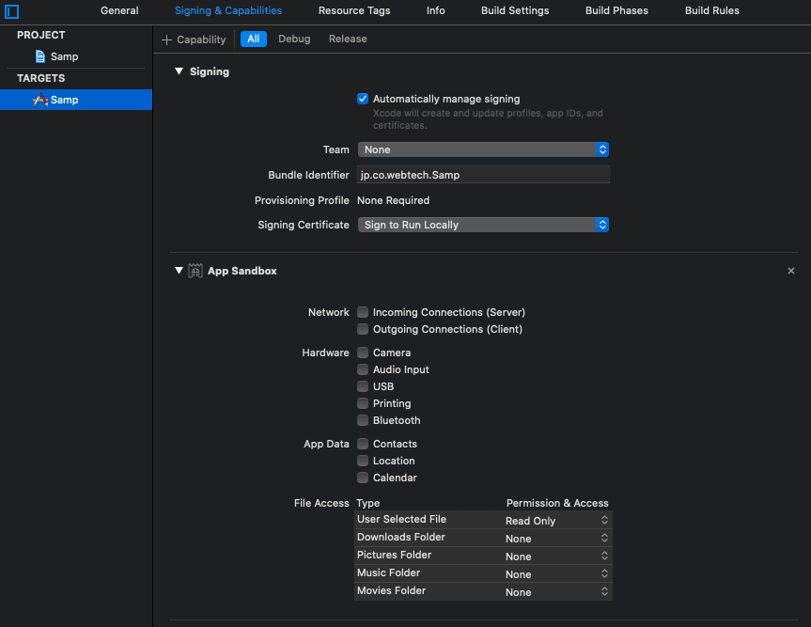Enable Location app data access

click(363, 461)
